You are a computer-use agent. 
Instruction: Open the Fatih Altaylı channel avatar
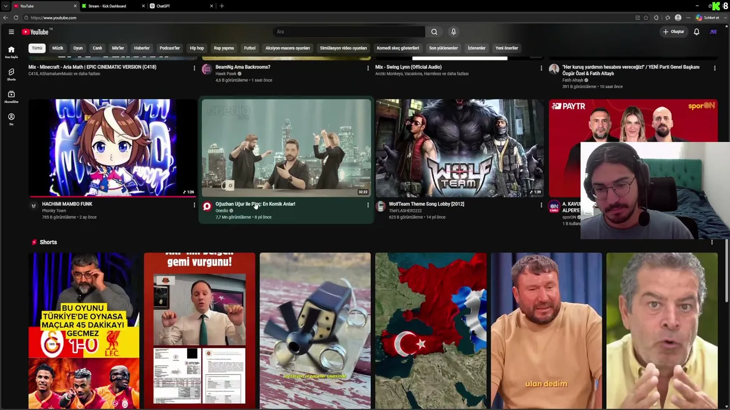pyautogui.click(x=554, y=69)
